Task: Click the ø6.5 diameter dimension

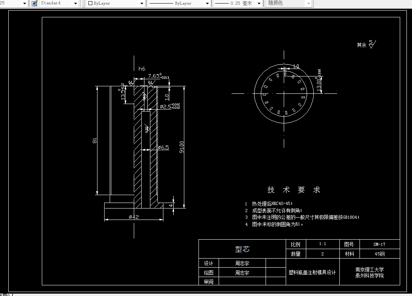Action: 163,147
